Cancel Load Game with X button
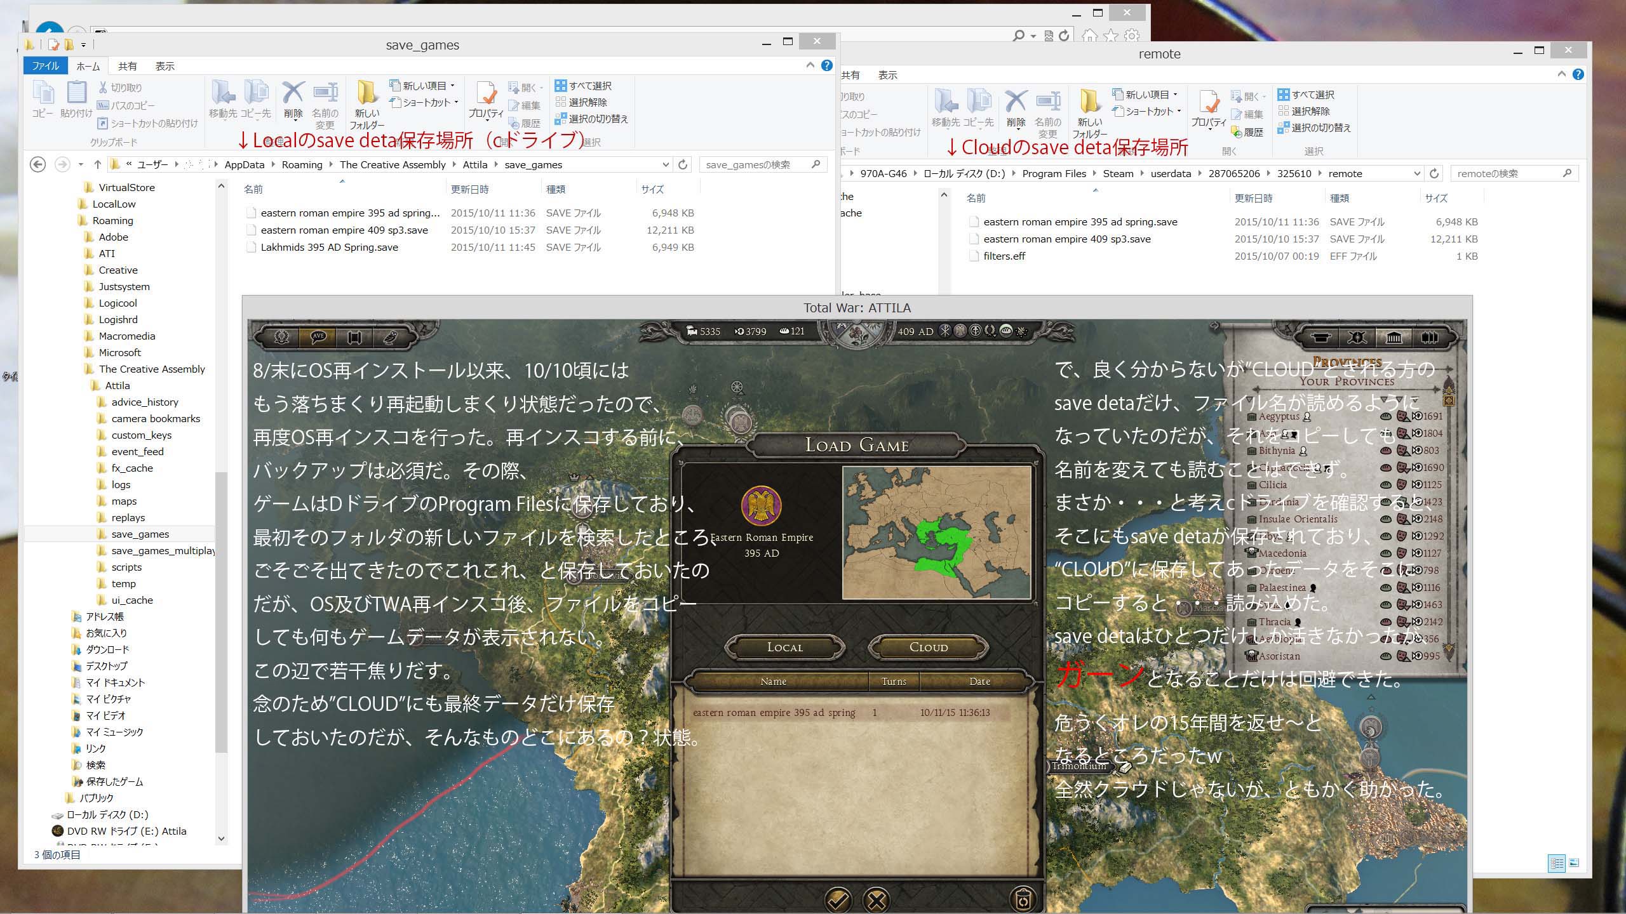The image size is (1626, 914). coord(877,899)
